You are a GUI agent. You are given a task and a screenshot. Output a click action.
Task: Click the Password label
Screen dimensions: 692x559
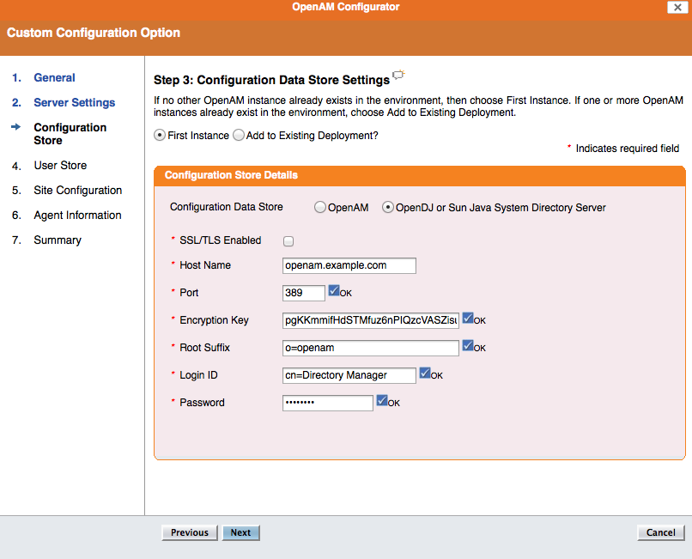202,402
